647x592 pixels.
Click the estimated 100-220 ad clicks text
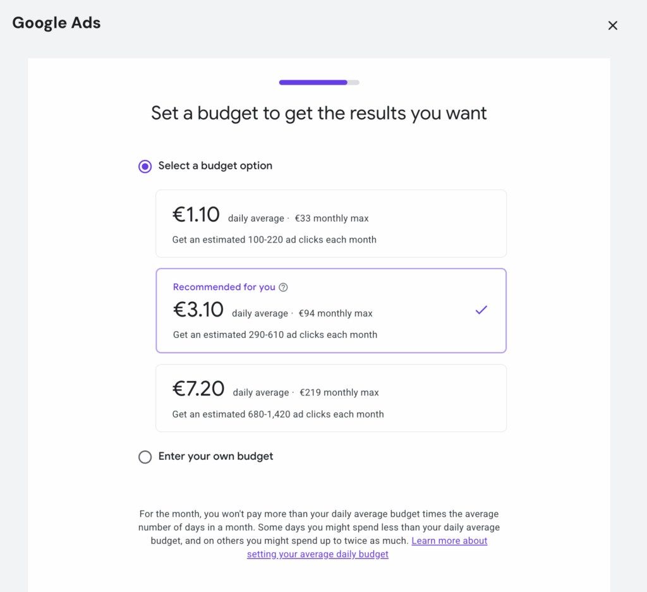[x=274, y=240]
